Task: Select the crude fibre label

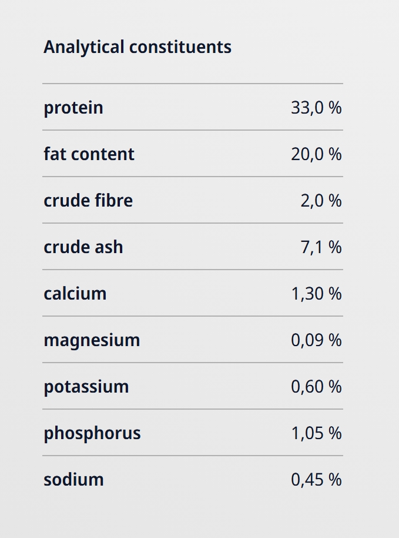Action: click(x=88, y=201)
